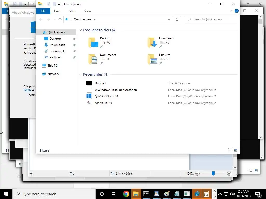Click the Search Quick access field
This screenshot has width=266, height=199.
(x=210, y=19)
